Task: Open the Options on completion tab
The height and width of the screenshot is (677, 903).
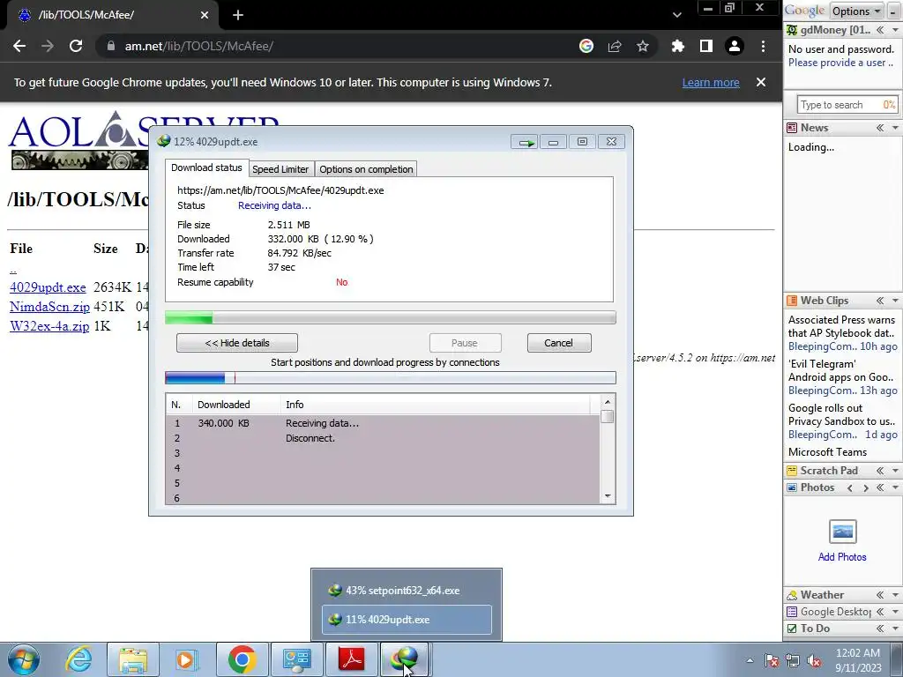Action: [366, 169]
